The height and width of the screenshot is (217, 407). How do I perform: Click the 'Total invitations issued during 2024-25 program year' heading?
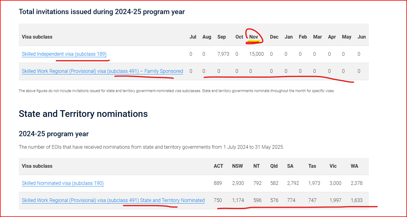(x=102, y=12)
